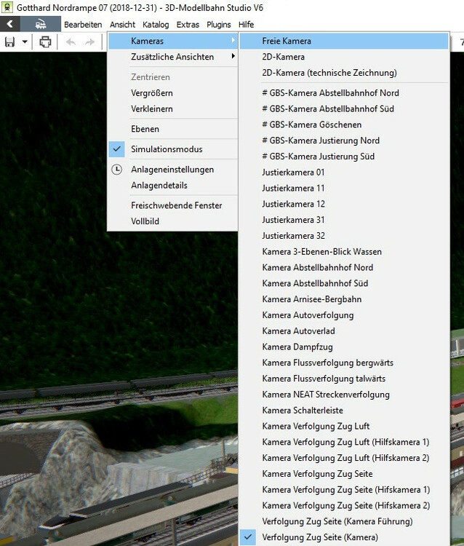Open the Katalog menu

coord(156,24)
